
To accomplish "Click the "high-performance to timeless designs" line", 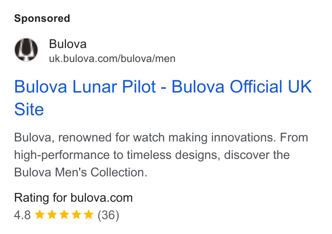I will click(x=116, y=155).
